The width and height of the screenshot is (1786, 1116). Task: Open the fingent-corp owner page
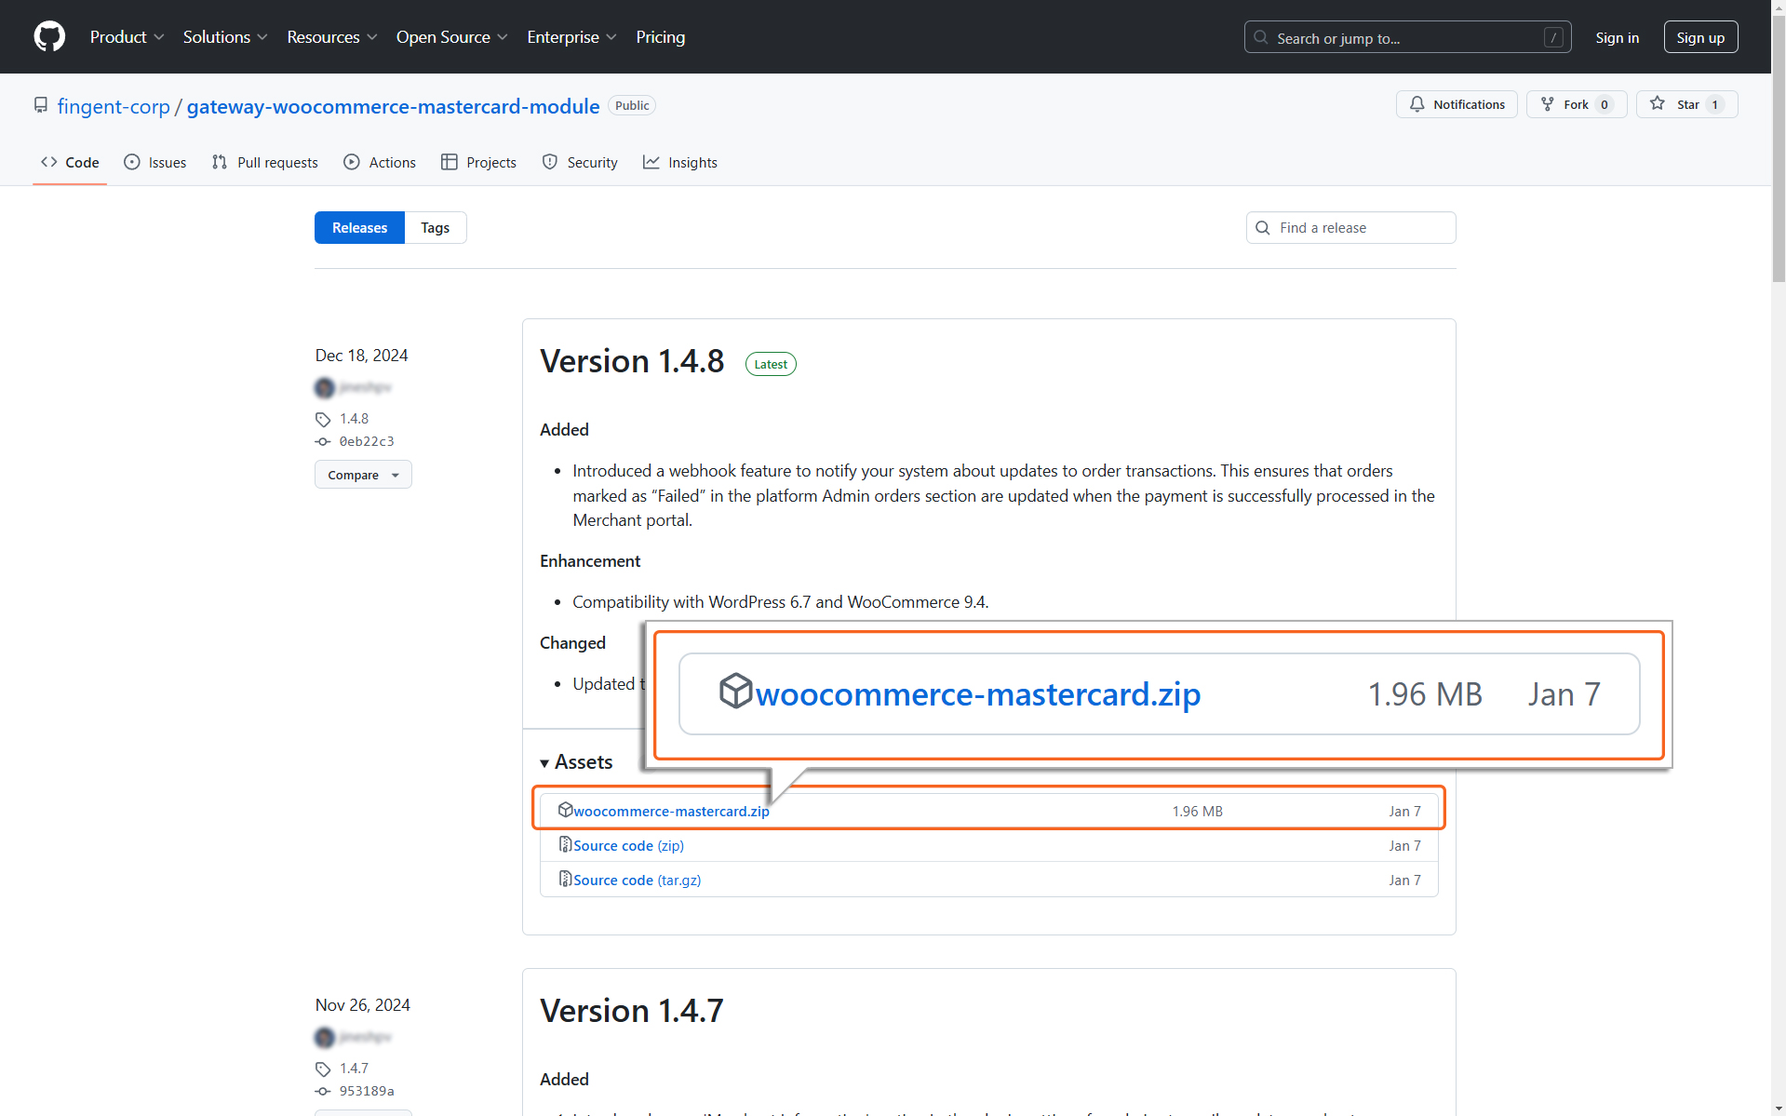114,106
